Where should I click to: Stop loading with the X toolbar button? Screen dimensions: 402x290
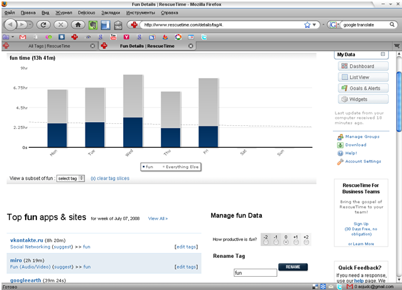click(x=61, y=25)
